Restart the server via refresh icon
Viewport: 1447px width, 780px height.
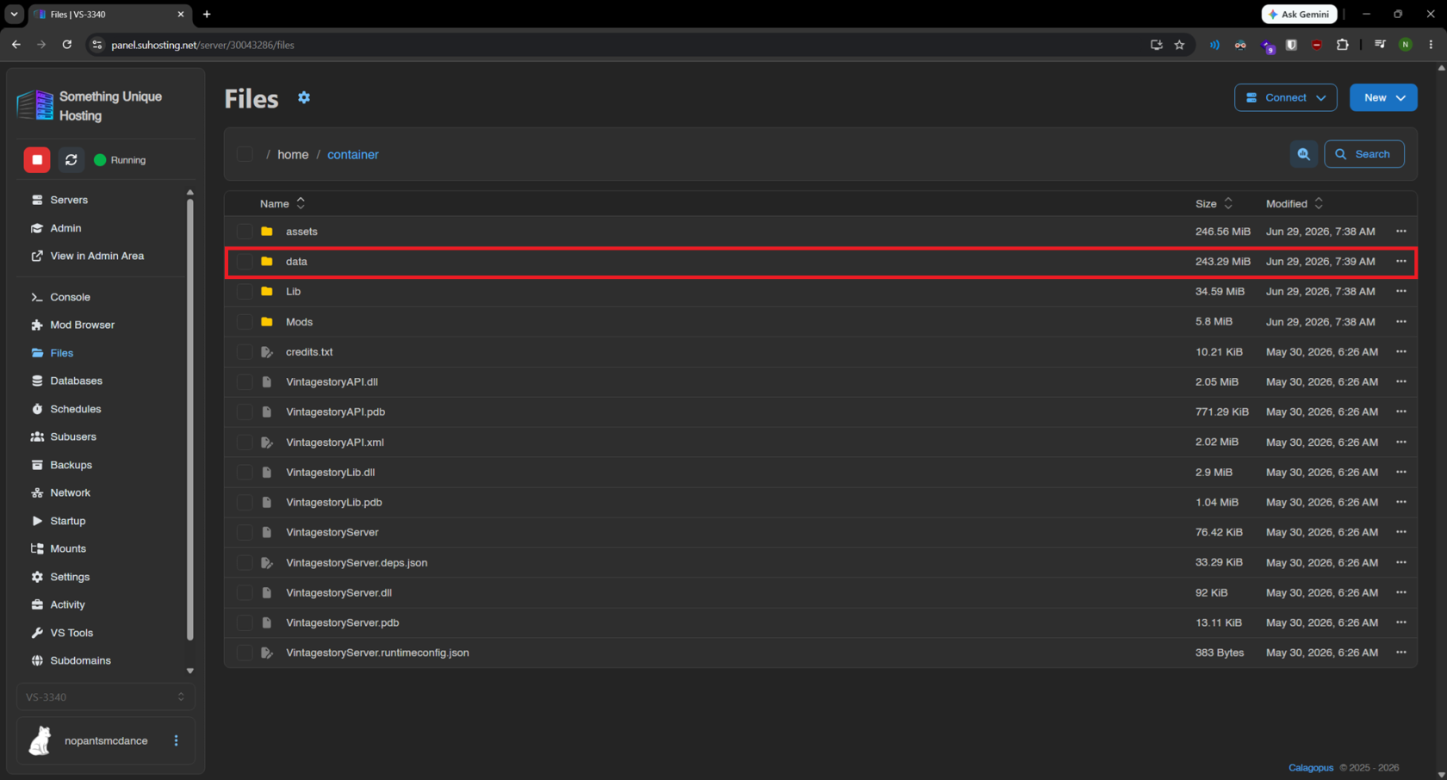coord(71,160)
